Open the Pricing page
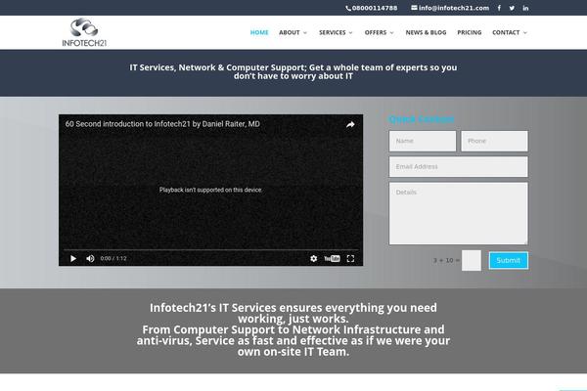This screenshot has width=587, height=391. coord(470,32)
